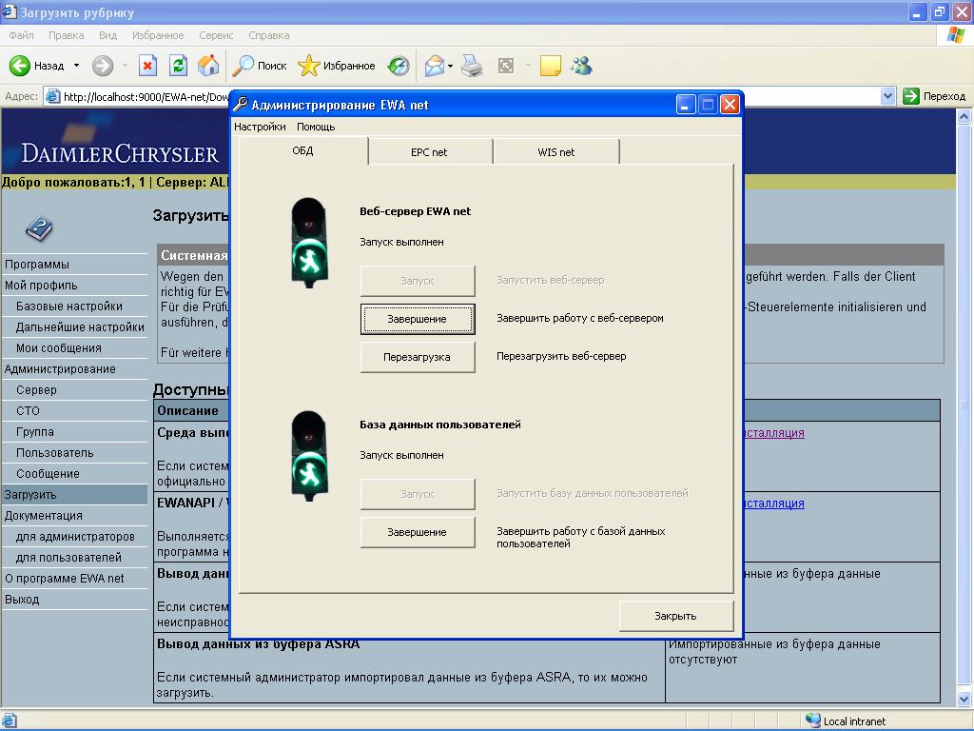This screenshot has height=731, width=974.
Task: Open the Избранное browser menu
Action: click(158, 35)
